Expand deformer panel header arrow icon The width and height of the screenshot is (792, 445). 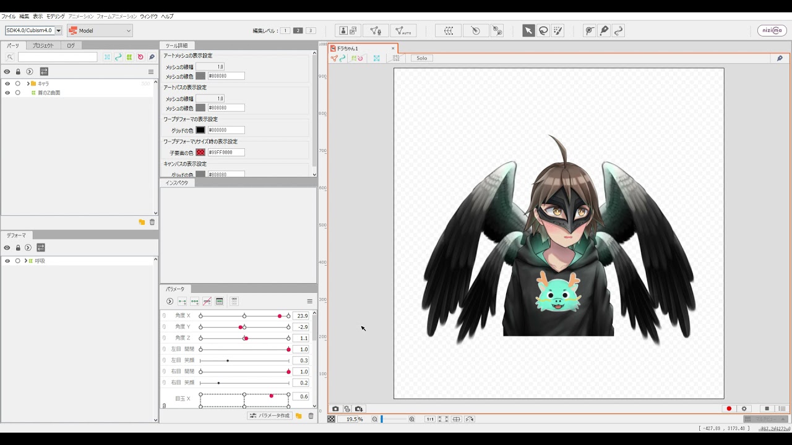pos(28,248)
